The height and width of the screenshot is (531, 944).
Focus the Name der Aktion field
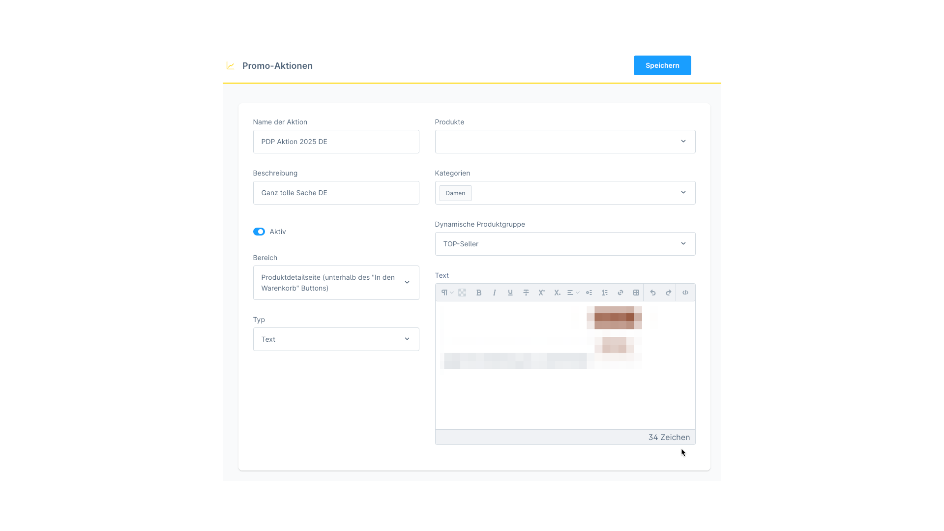coord(336,142)
